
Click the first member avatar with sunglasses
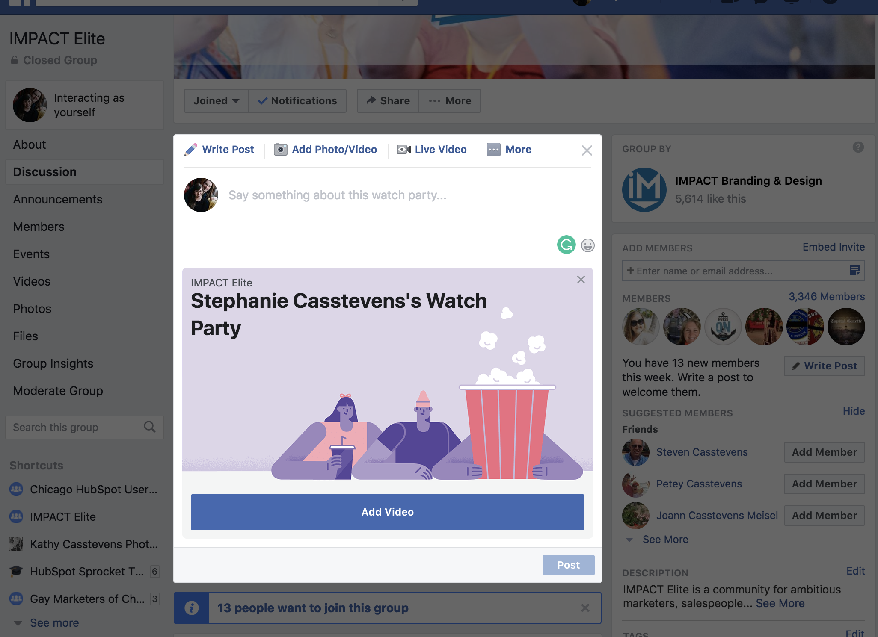pyautogui.click(x=641, y=327)
